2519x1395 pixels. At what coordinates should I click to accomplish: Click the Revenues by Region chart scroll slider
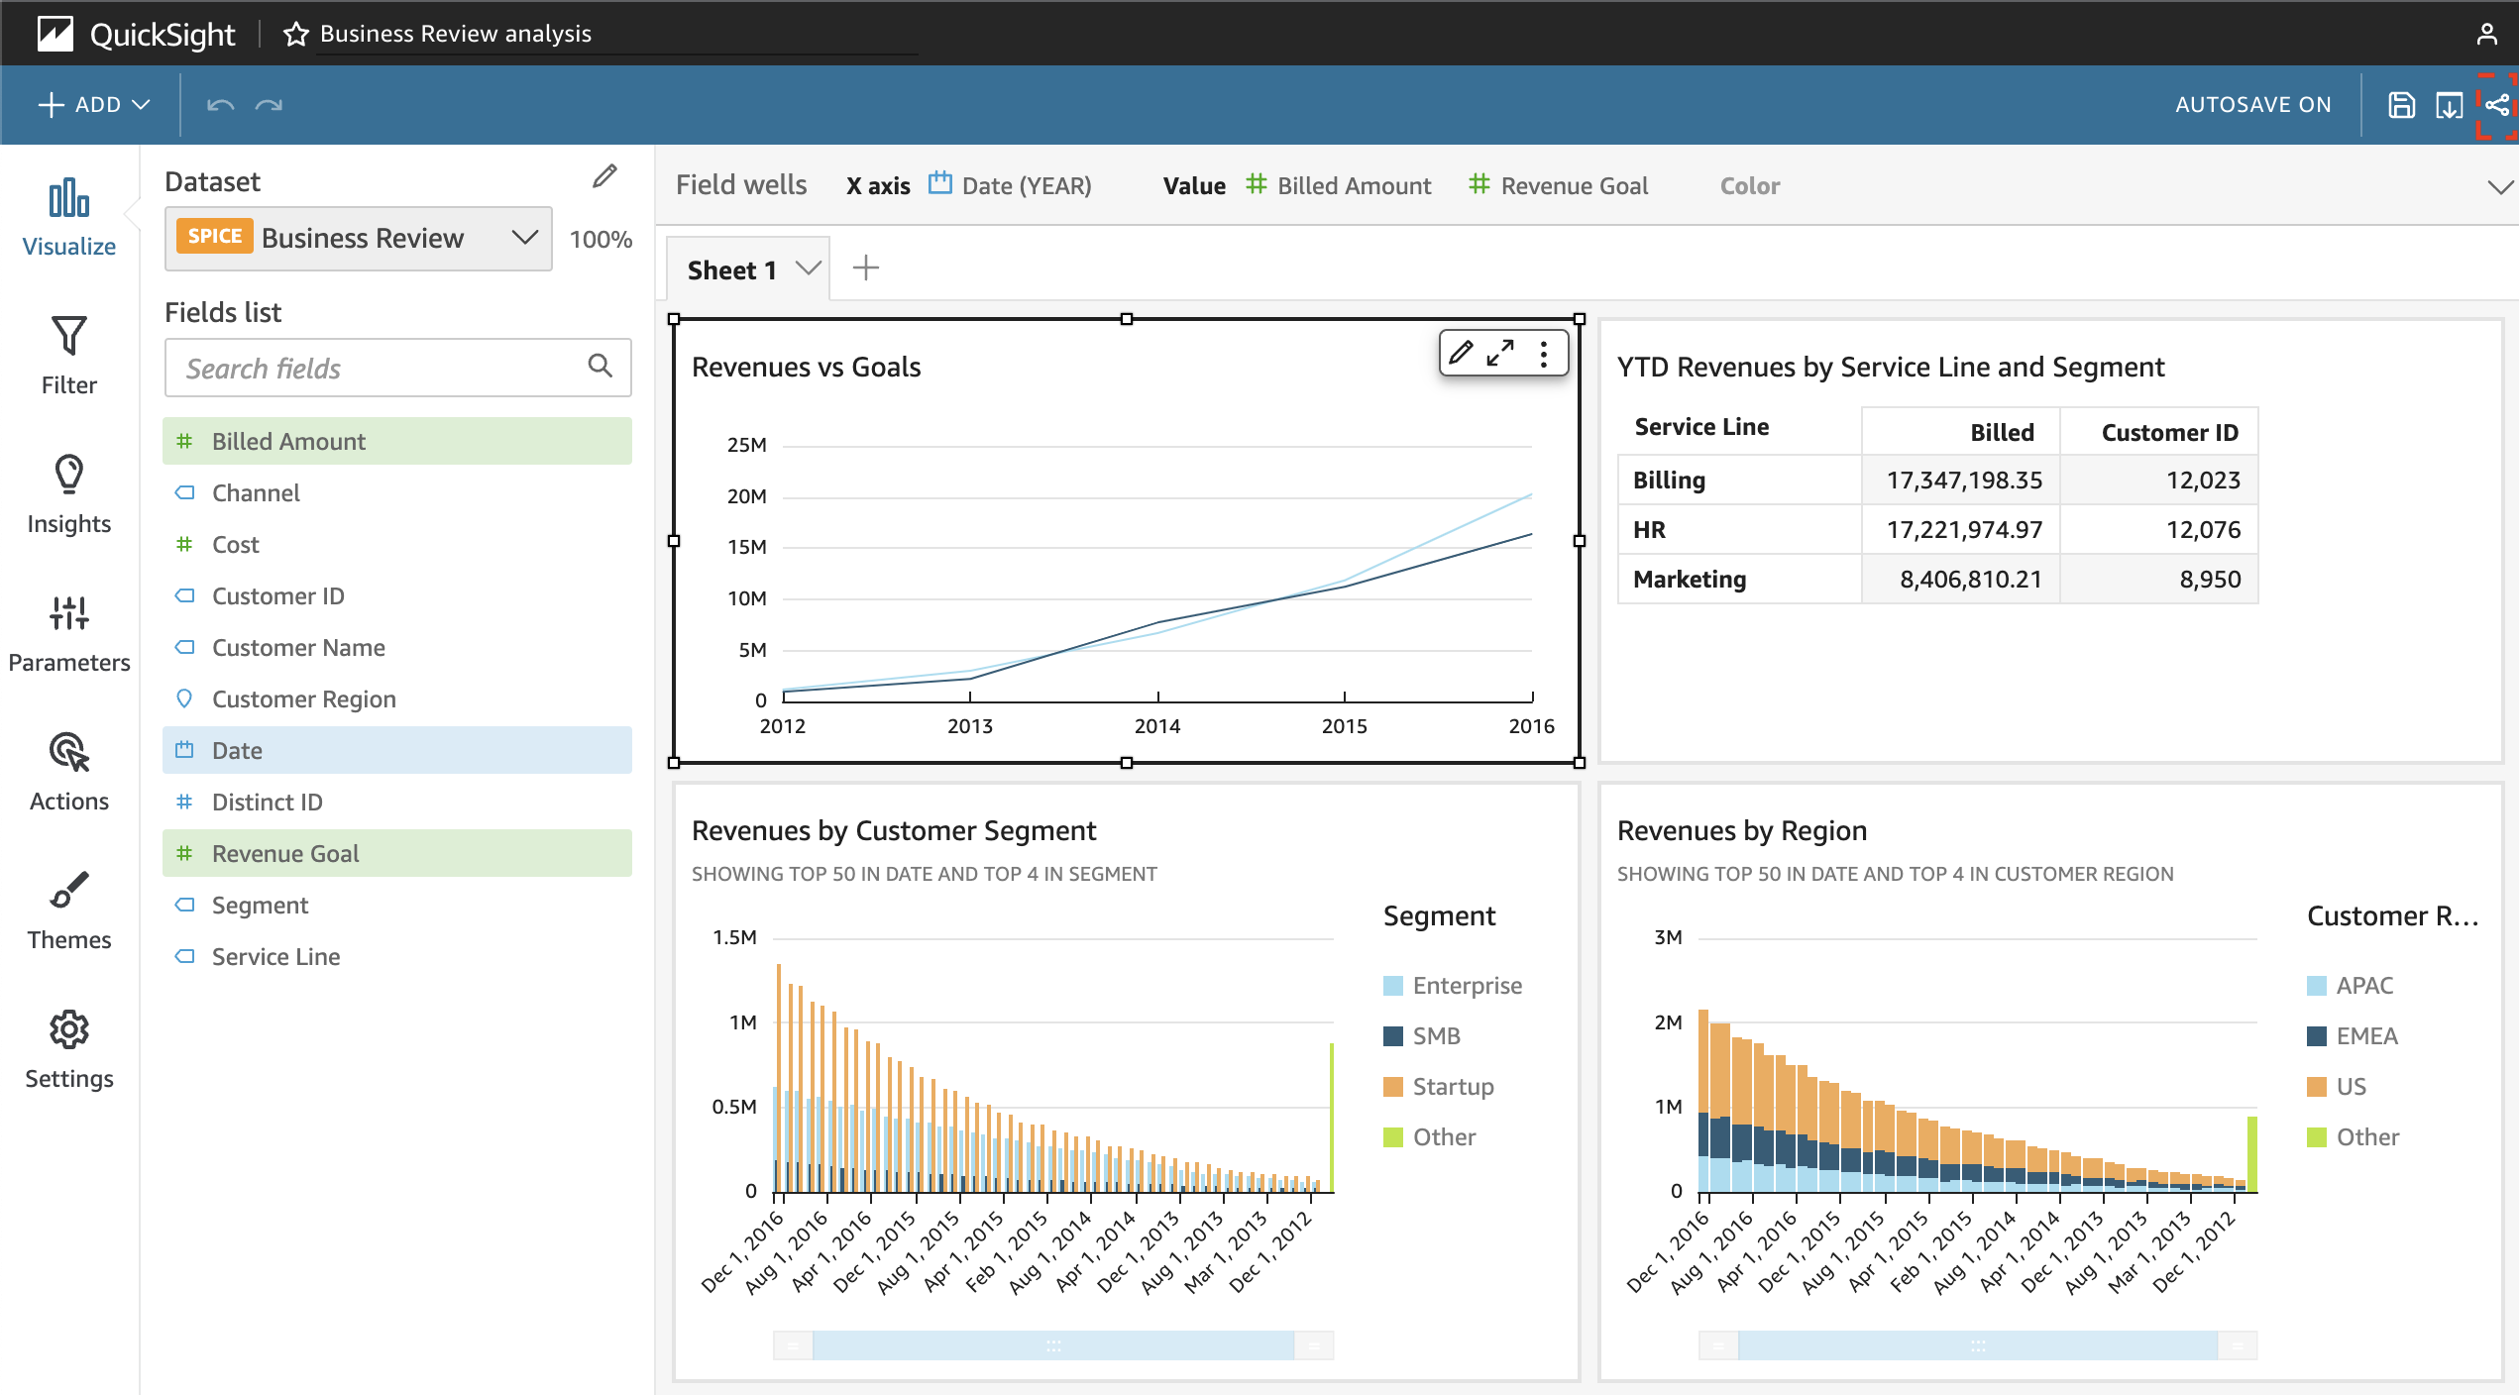(x=1978, y=1345)
